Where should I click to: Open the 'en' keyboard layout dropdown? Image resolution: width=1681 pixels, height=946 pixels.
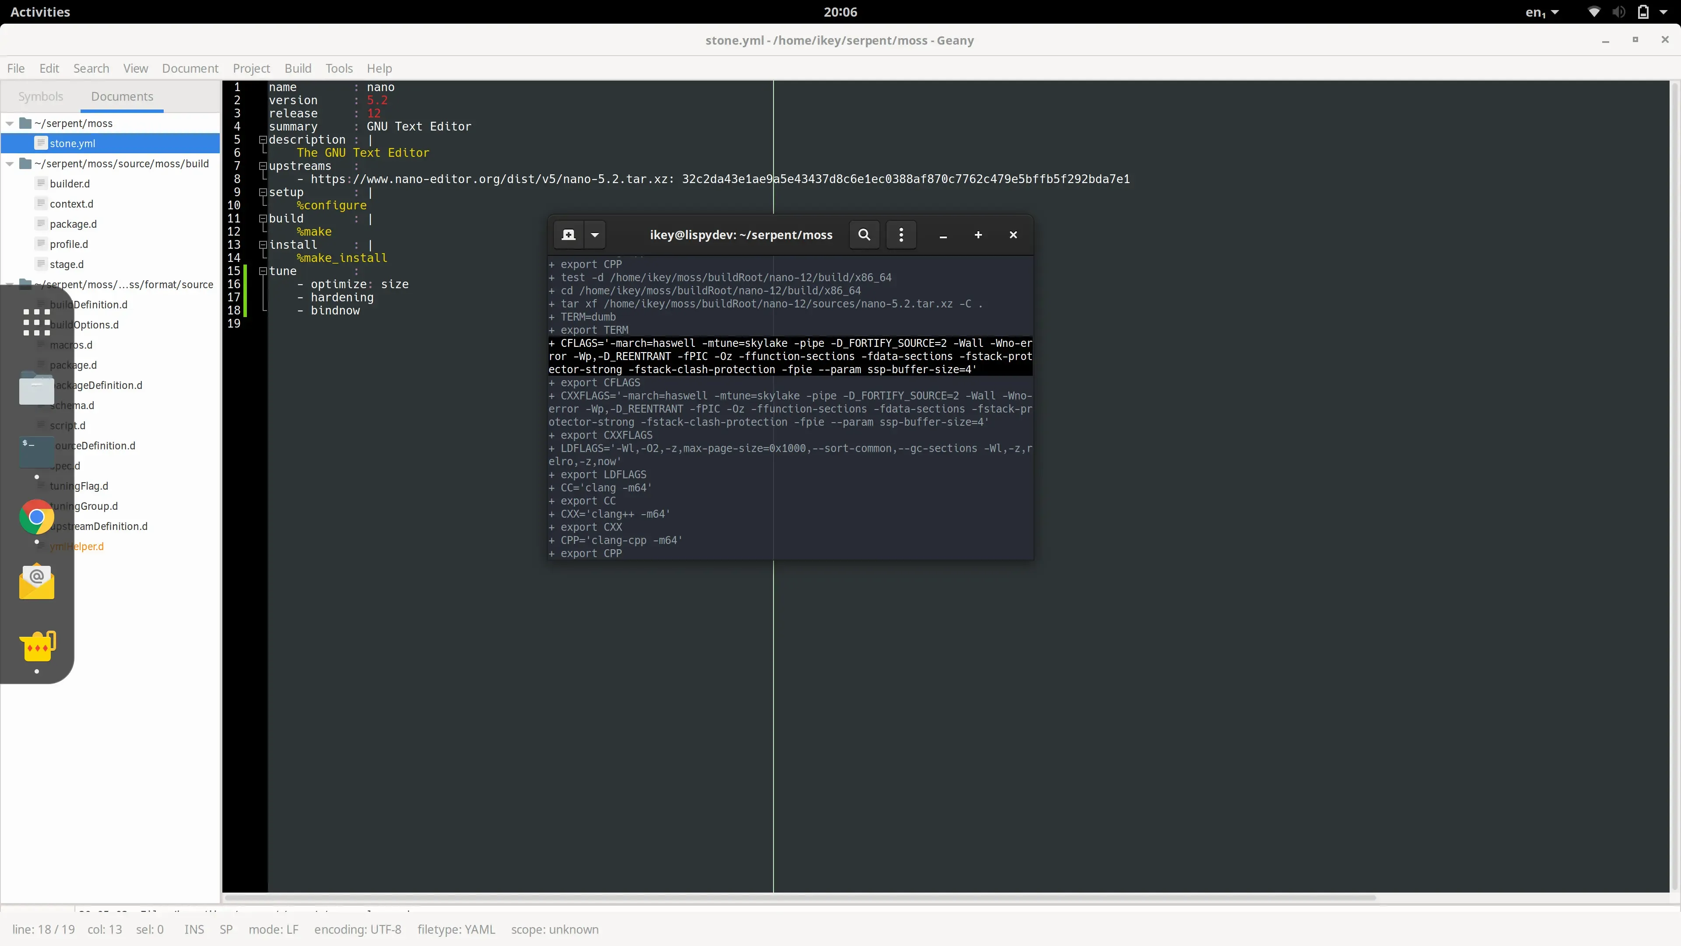tap(1542, 12)
